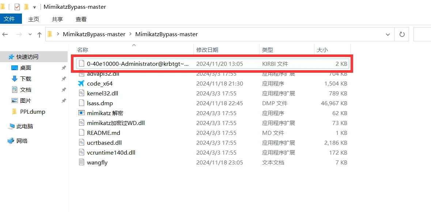Select the mimikatz 解密 application icon
431x212 pixels.
click(81, 113)
